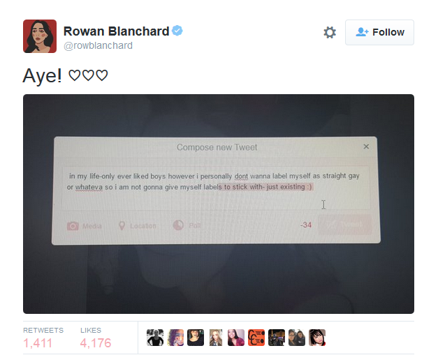Click the blue verified badge

(177, 31)
